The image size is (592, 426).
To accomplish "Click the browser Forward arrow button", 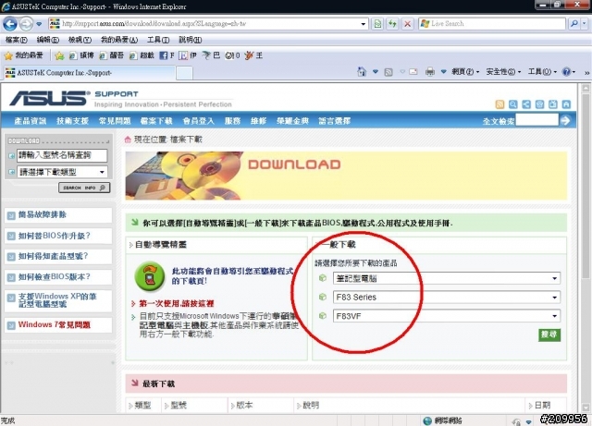I will click(x=26, y=24).
